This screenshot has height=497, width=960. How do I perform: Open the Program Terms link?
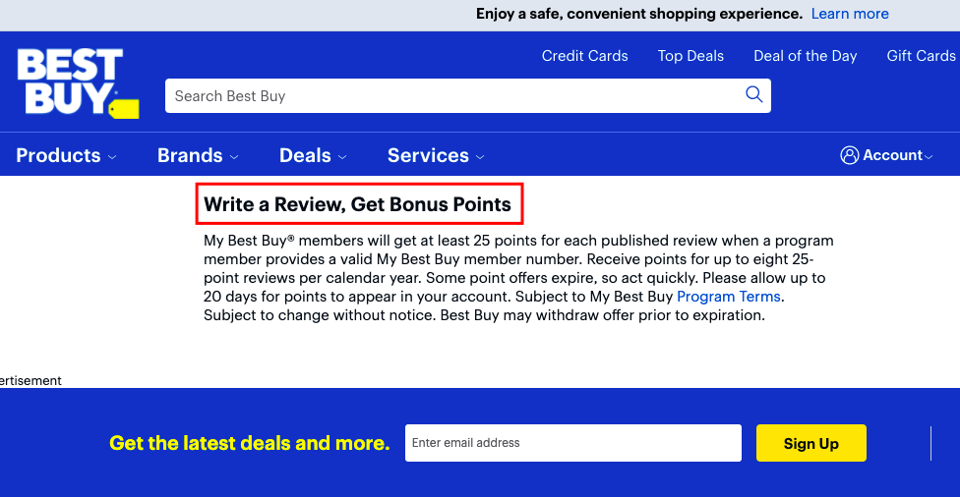pyautogui.click(x=729, y=297)
